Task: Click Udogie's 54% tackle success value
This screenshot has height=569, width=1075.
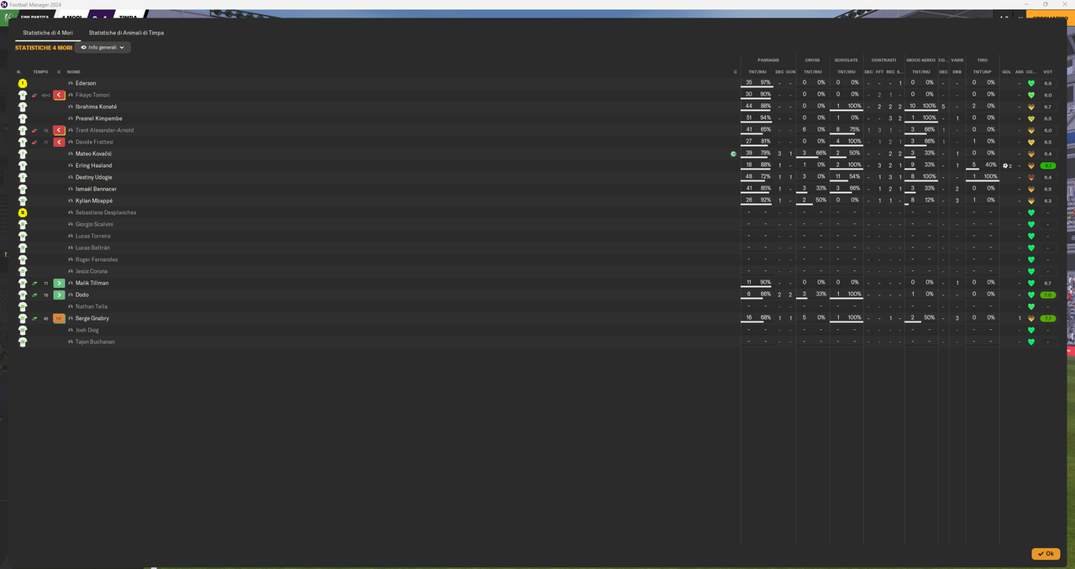Action: click(x=854, y=177)
